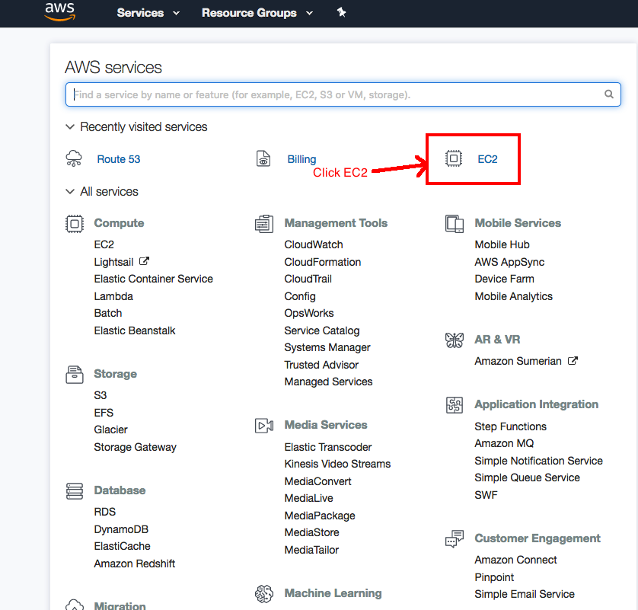Open Elastic Beanstalk
Image resolution: width=638 pixels, height=610 pixels.
135,331
